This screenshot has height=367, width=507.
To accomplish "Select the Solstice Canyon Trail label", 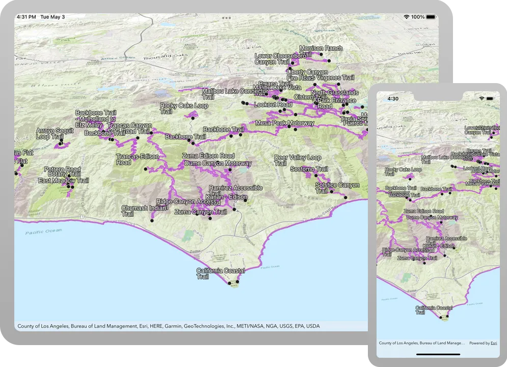I will [337, 188].
